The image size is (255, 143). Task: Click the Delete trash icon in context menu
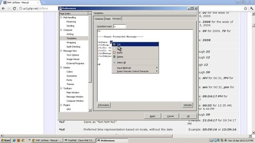(114, 57)
